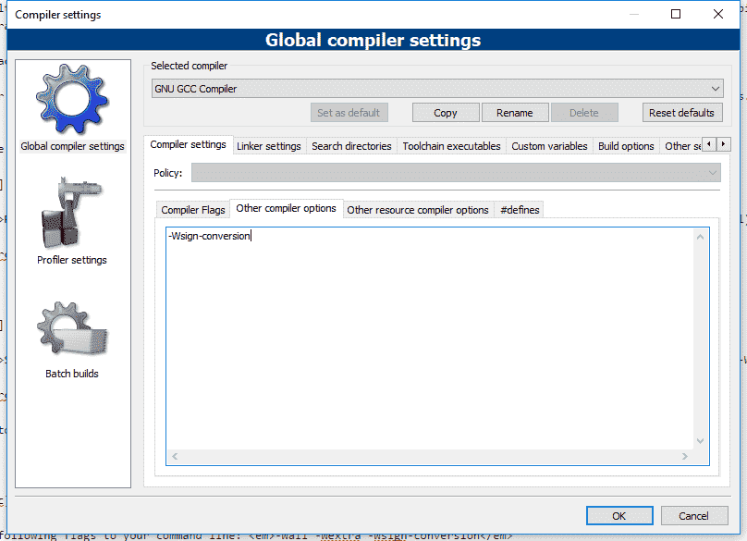Switch to the Compiler settings tab

[x=189, y=144]
